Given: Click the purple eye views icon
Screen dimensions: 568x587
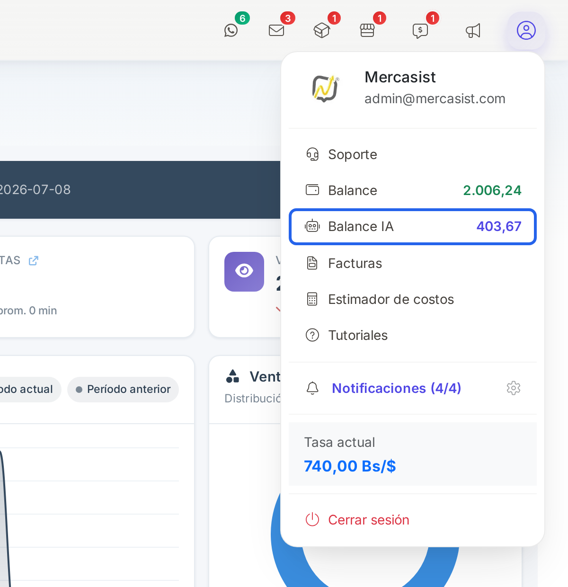Looking at the screenshot, I should point(244,271).
